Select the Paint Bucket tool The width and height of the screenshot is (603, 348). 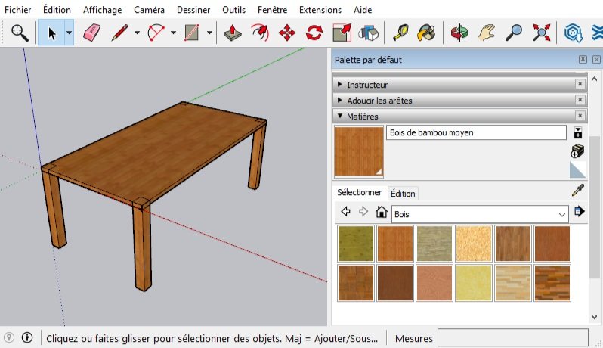(x=426, y=33)
